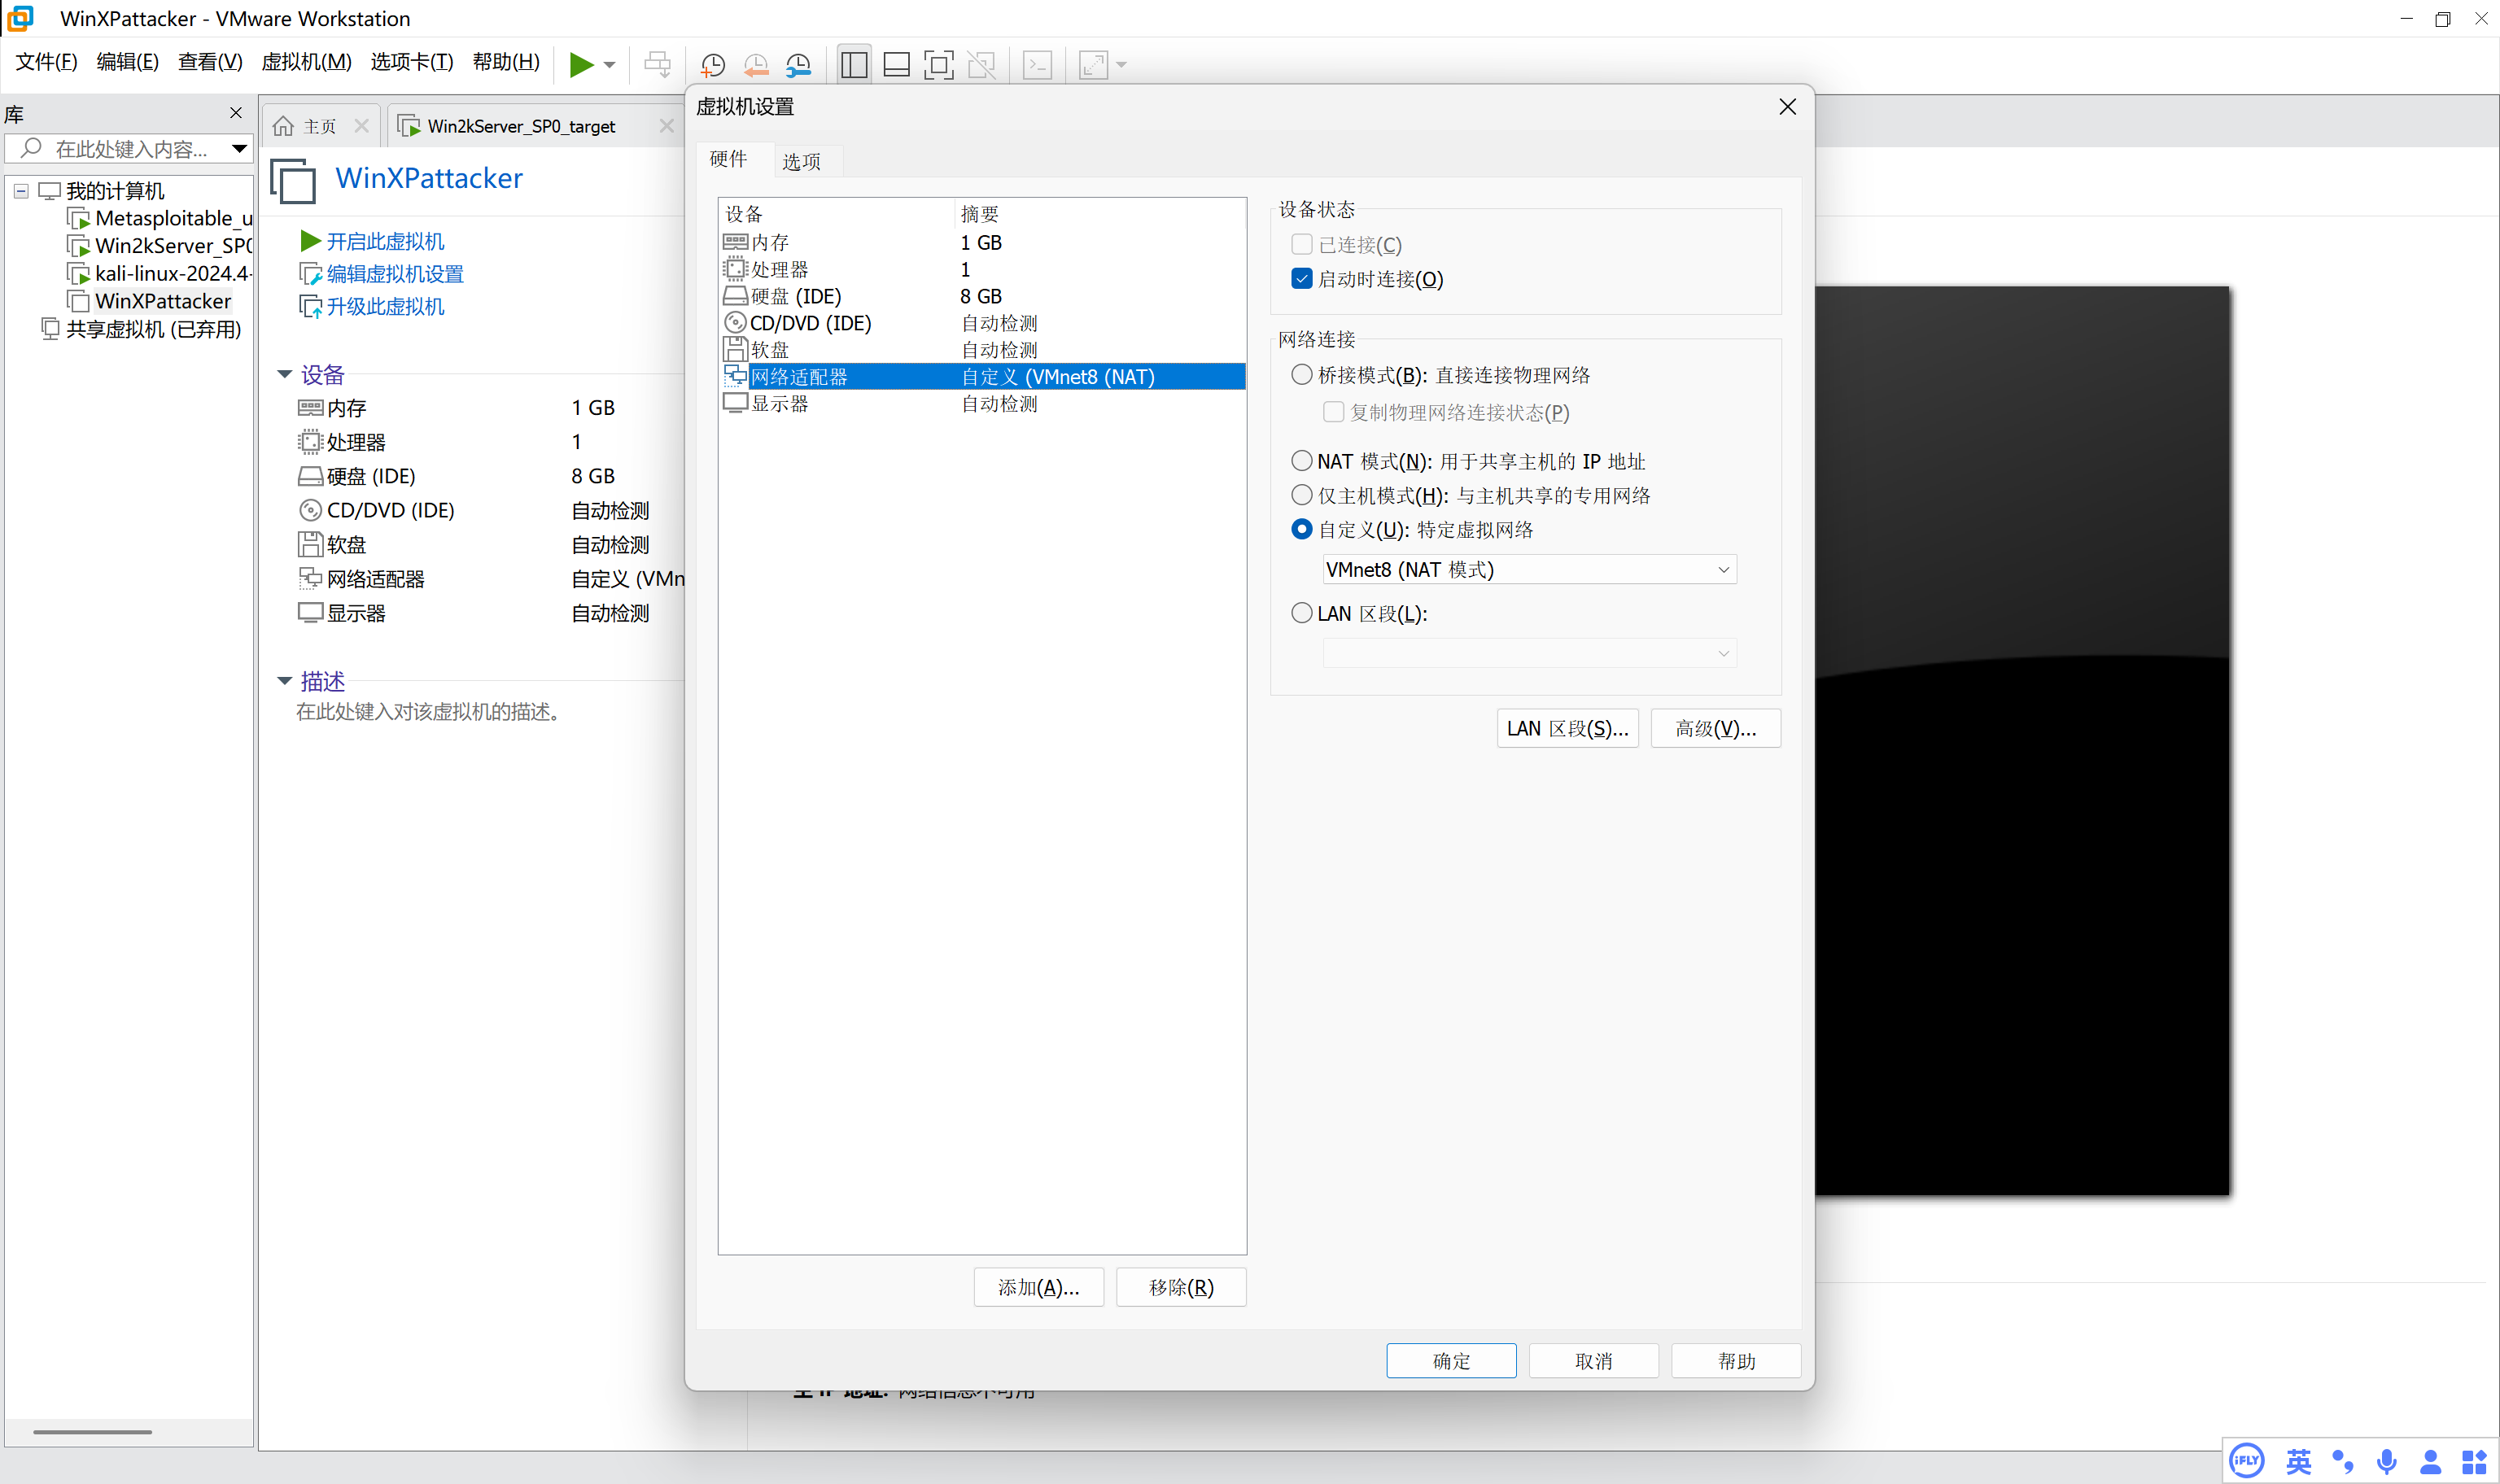Open the 虚拟机(M) menu

306,62
